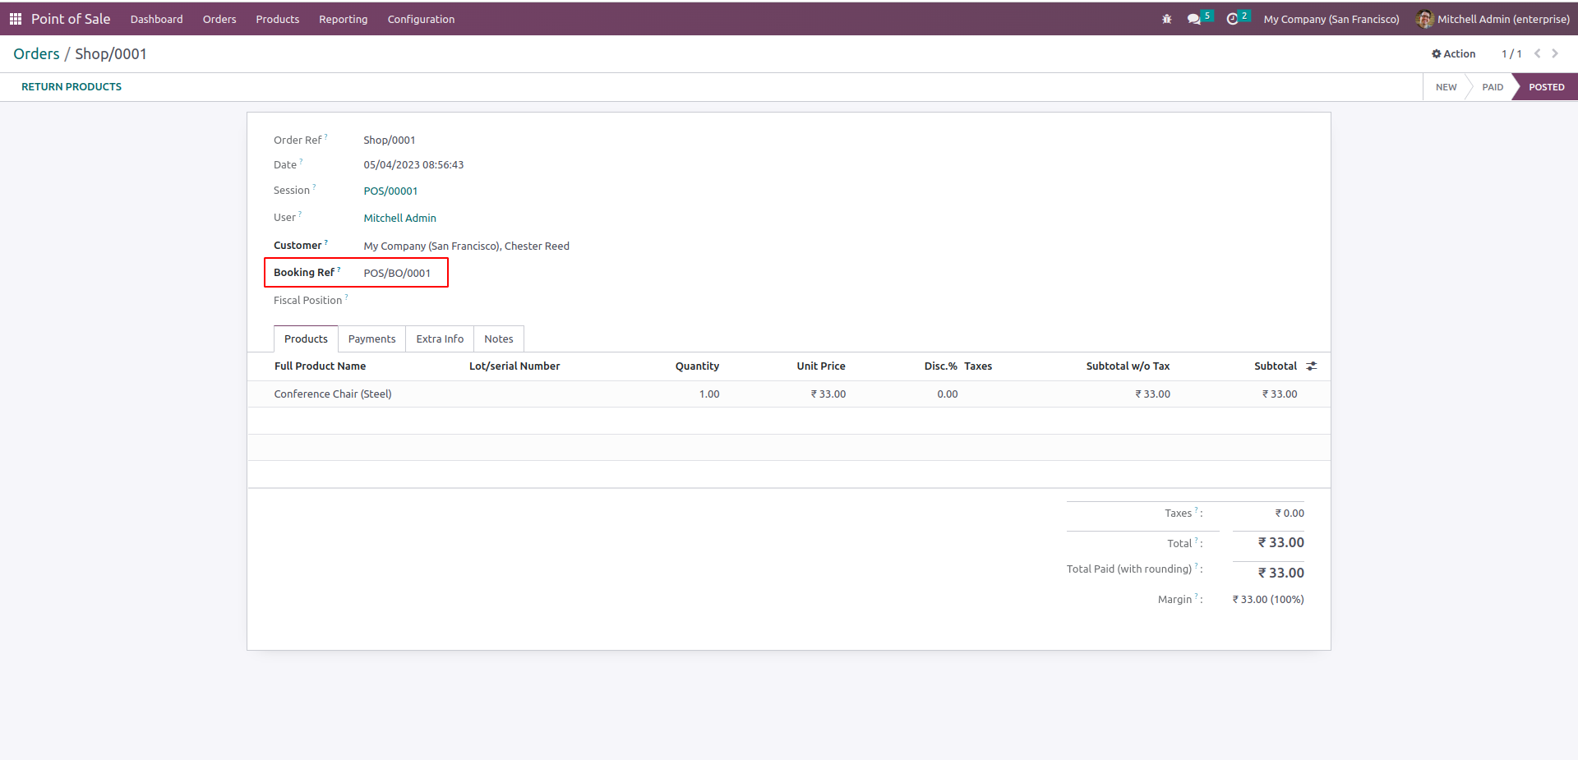The width and height of the screenshot is (1578, 760).
Task: Go to the previous record arrow
Action: (1537, 53)
